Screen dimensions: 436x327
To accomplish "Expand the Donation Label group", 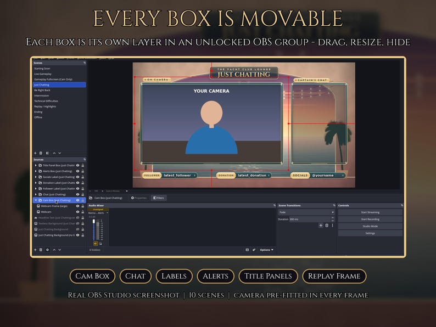I will [36, 183].
